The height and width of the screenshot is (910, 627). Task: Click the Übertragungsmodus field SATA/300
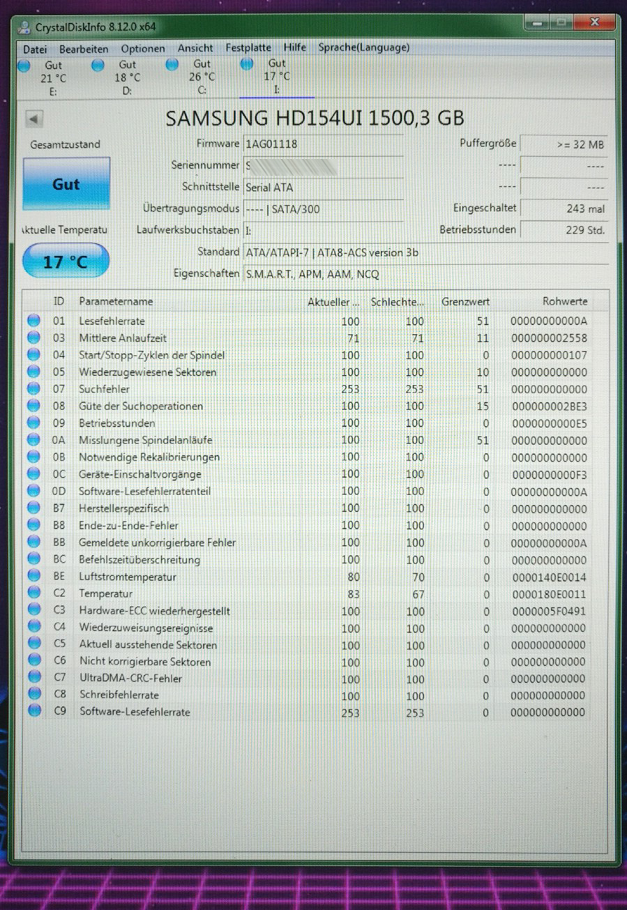pyautogui.click(x=323, y=208)
